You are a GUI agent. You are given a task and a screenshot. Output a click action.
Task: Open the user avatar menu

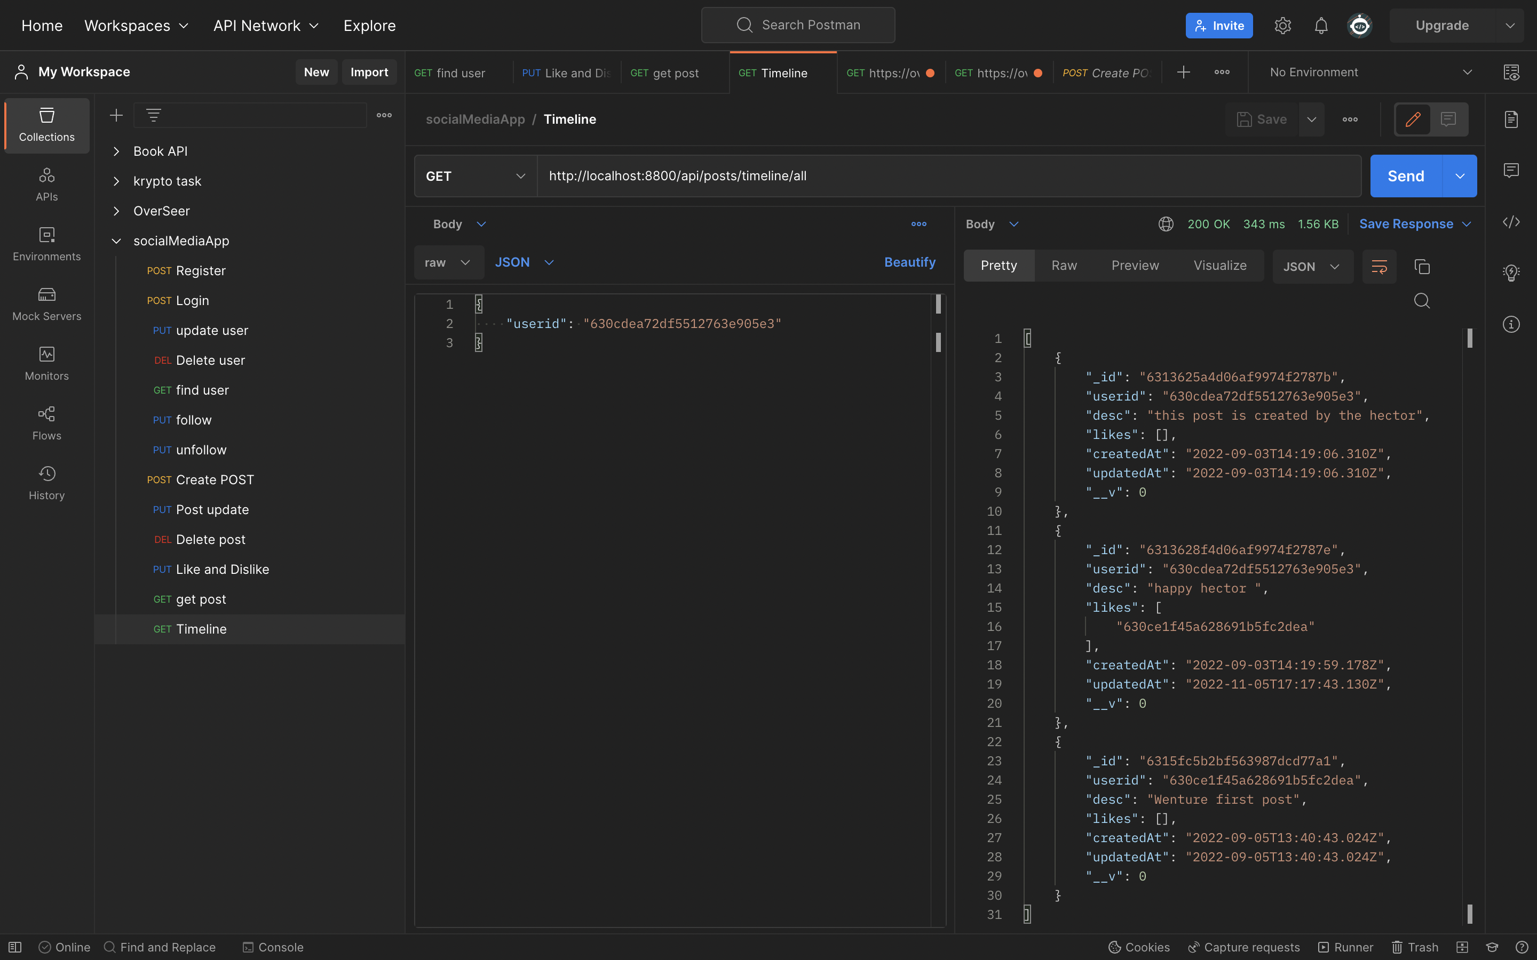coord(1359,26)
